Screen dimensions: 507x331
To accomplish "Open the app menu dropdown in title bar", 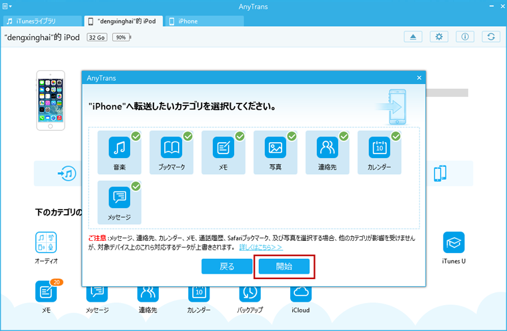I will pos(7,6).
